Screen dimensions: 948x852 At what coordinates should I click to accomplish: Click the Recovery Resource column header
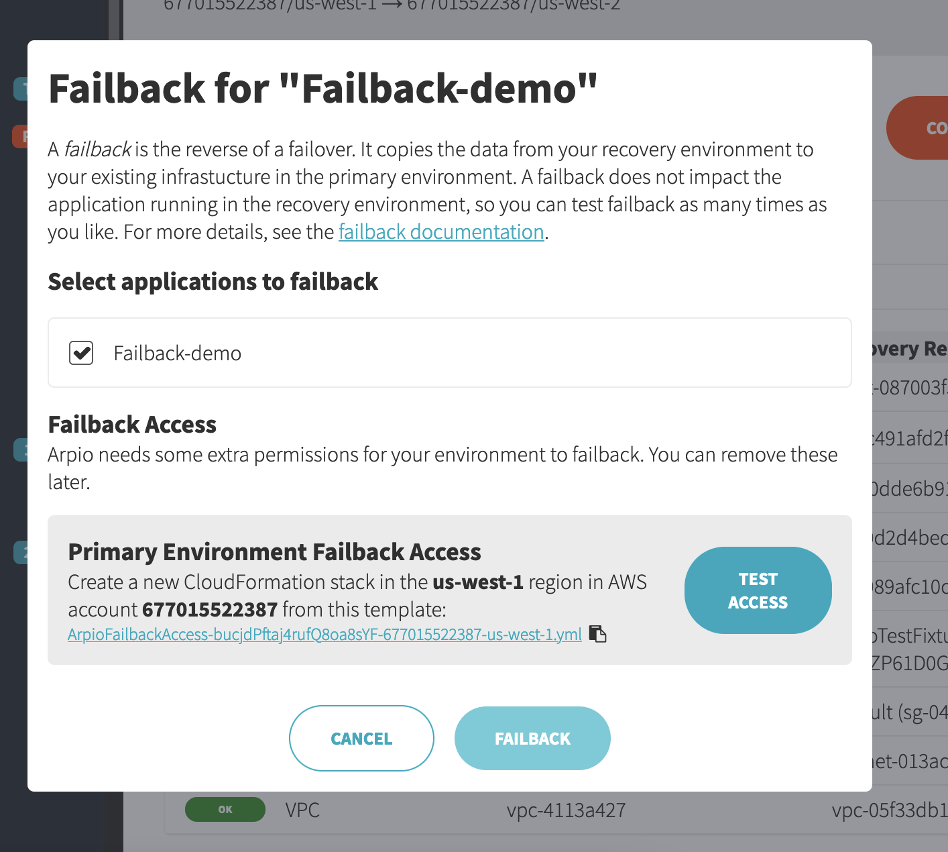pyautogui.click(x=910, y=349)
